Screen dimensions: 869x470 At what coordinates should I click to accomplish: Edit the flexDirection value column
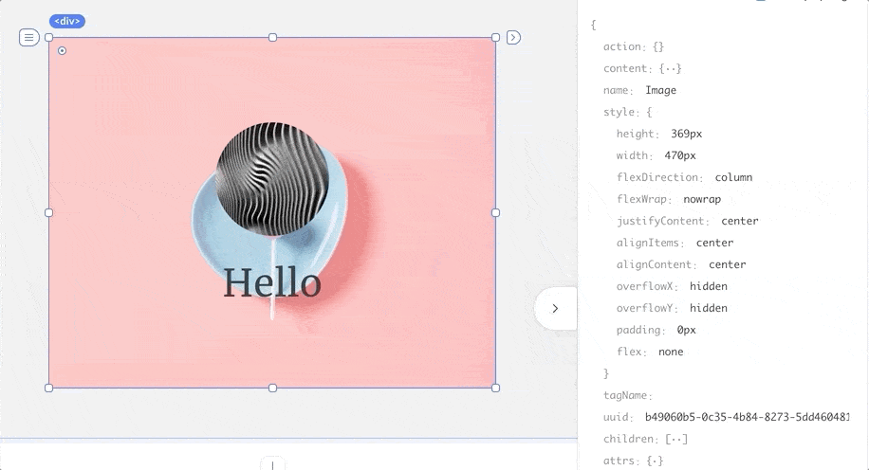click(x=733, y=178)
